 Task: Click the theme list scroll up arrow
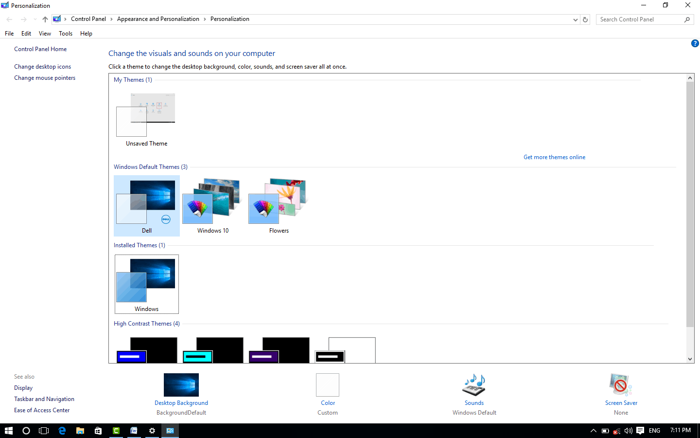[690, 78]
